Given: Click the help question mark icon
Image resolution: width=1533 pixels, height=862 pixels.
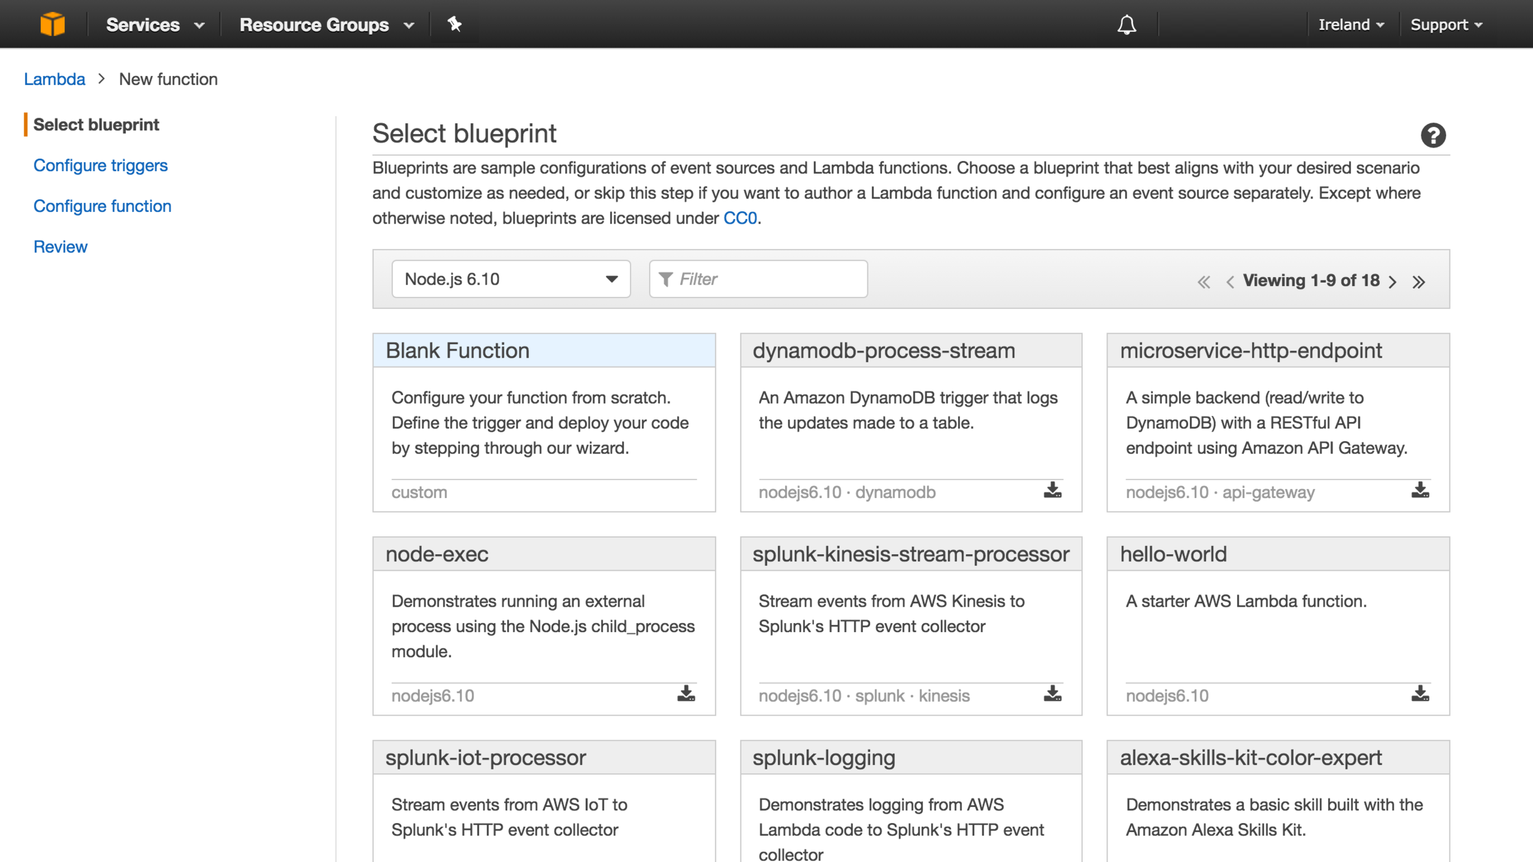Looking at the screenshot, I should pos(1433,135).
